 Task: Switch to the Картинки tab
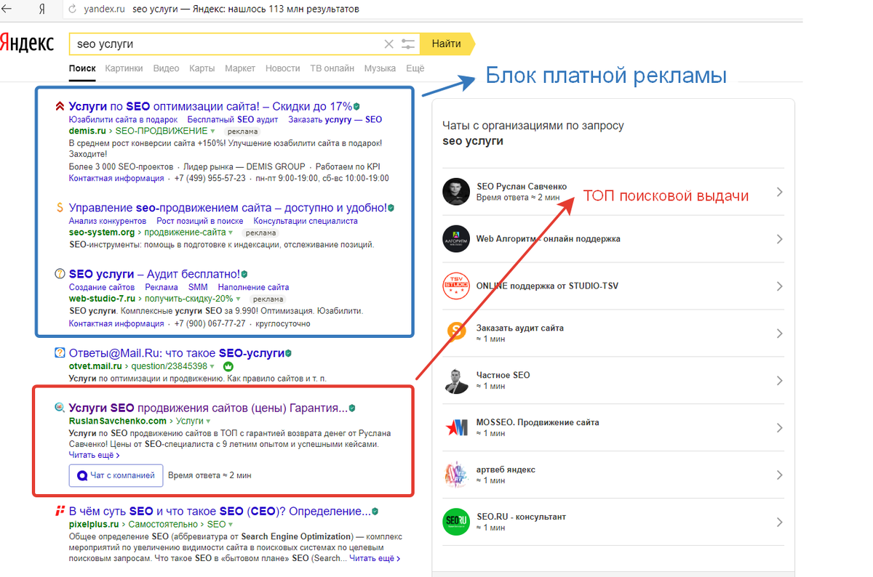pos(124,68)
